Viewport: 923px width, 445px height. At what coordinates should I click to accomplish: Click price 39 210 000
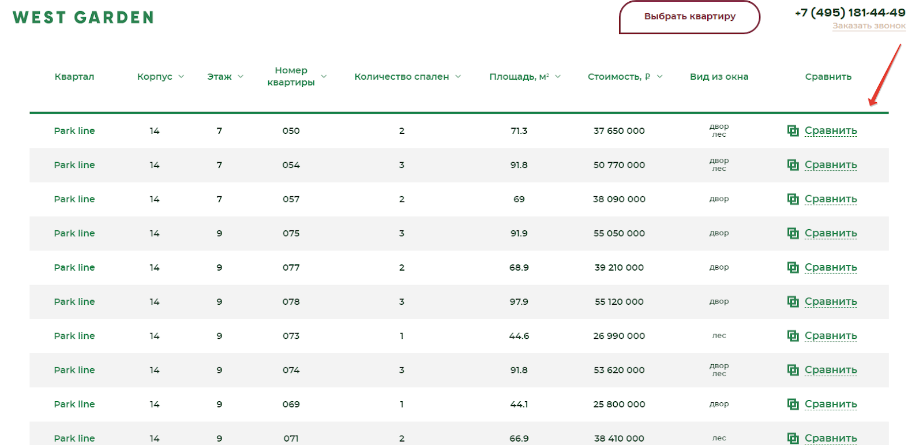tap(619, 267)
